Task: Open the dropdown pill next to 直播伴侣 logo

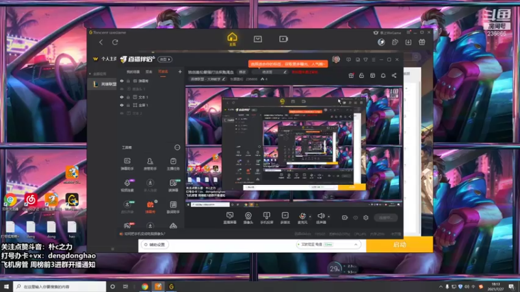Action: click(x=165, y=59)
